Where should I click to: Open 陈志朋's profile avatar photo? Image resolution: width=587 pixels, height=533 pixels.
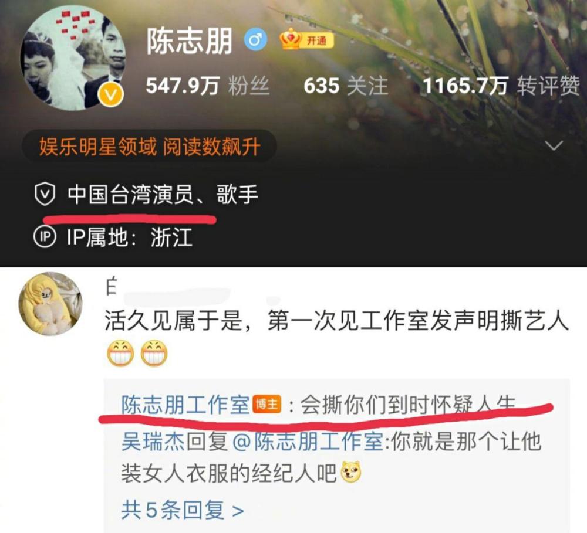pos(73,59)
